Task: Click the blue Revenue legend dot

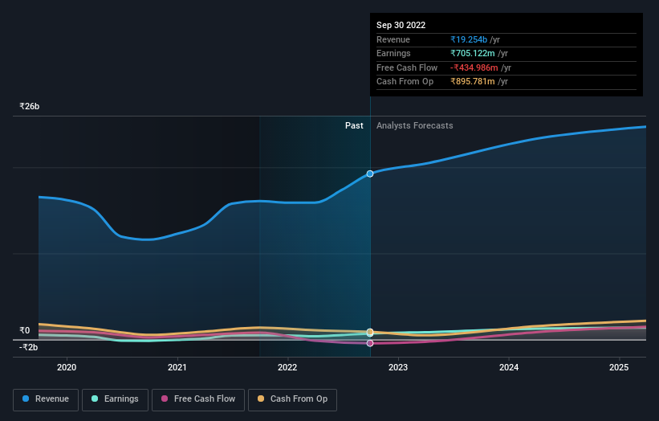Action: click(26, 399)
